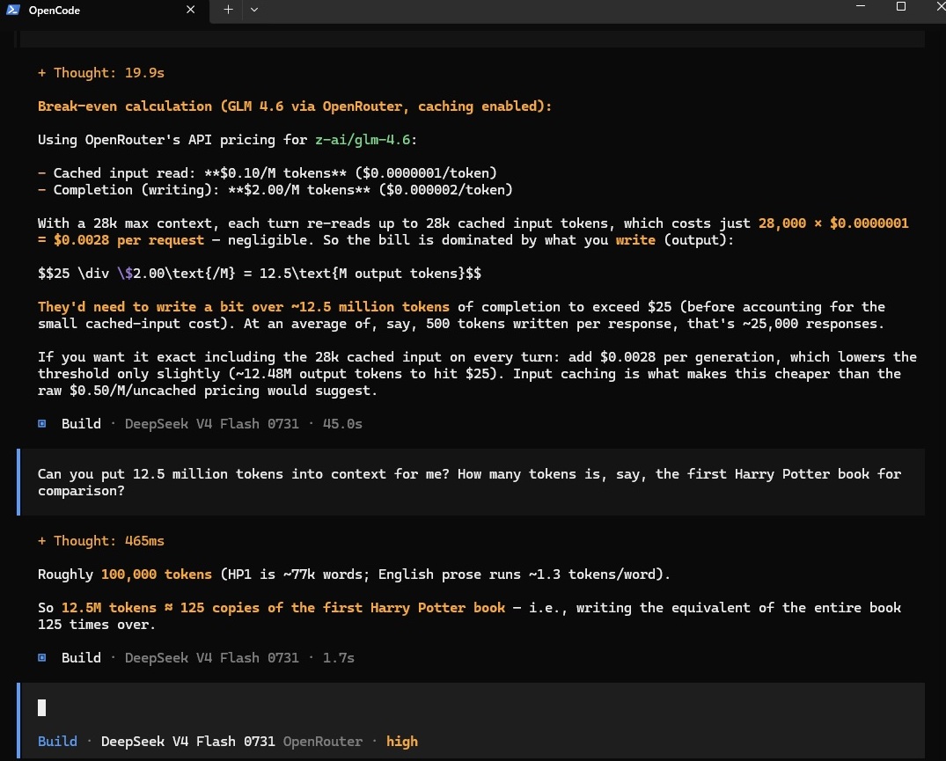Click the '1.7s' duration label
Viewport: 946px width, 761px height.
pos(339,658)
